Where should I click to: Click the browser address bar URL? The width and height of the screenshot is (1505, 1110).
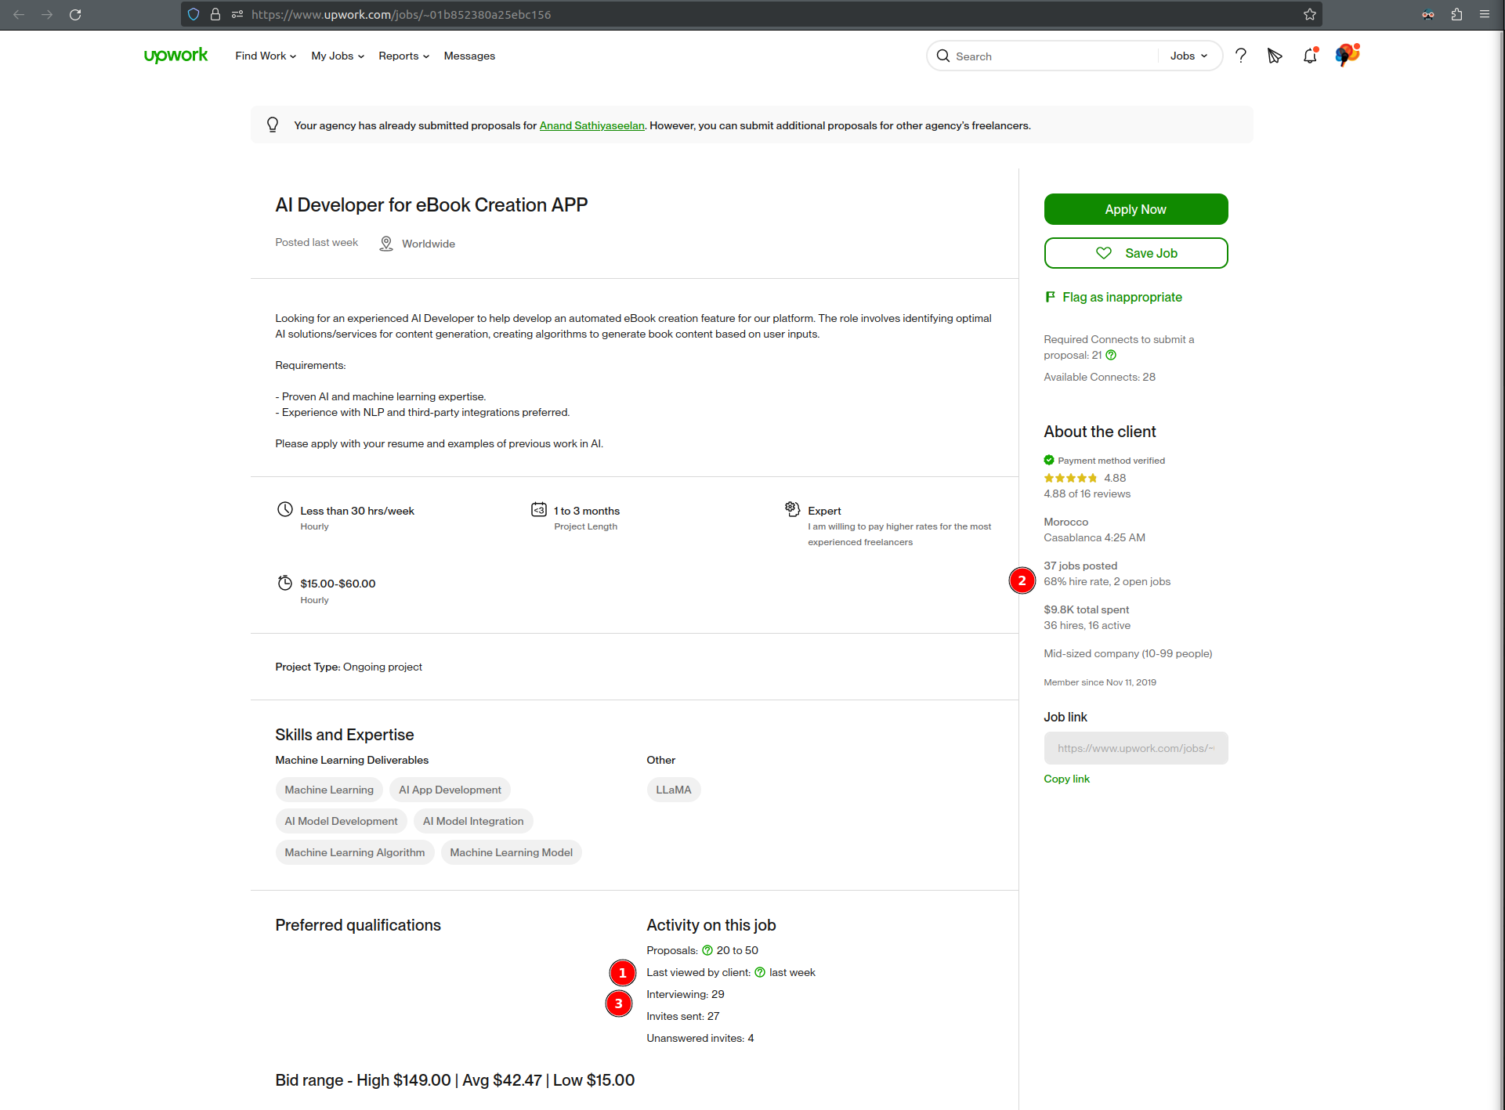coord(401,14)
